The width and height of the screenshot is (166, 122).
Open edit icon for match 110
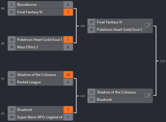click(x=148, y=96)
